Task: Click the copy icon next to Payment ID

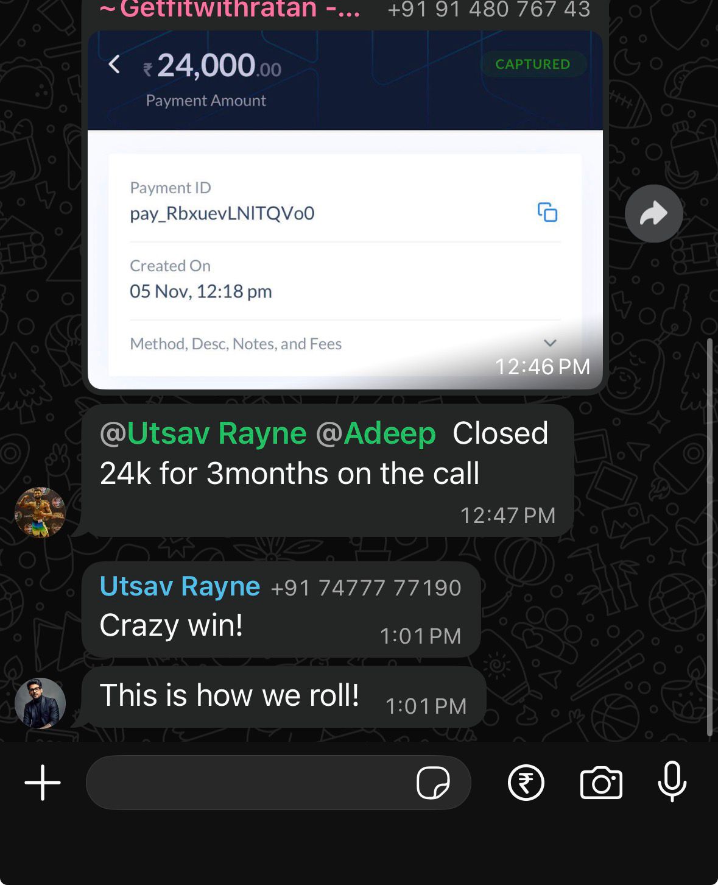Action: [x=547, y=212]
